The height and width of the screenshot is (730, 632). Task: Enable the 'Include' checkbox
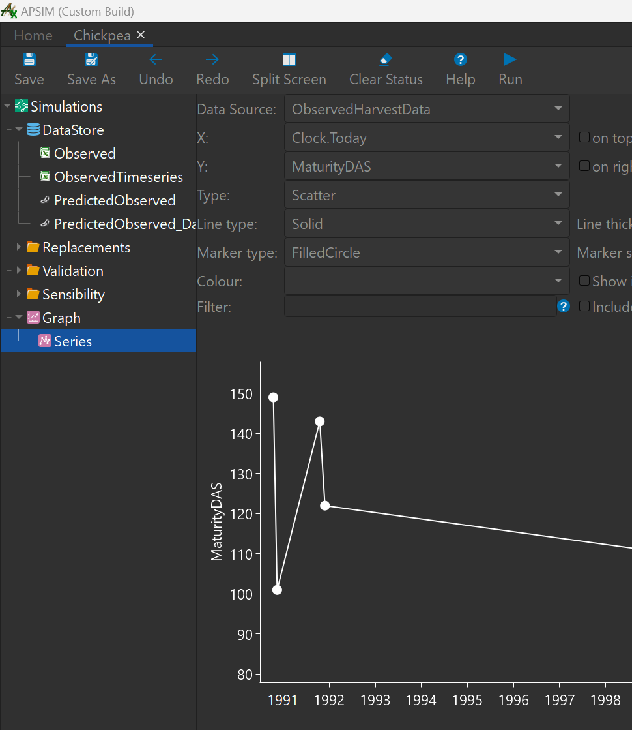coord(584,306)
